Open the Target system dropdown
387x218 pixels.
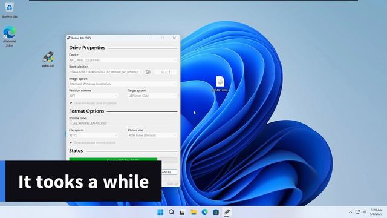point(152,96)
